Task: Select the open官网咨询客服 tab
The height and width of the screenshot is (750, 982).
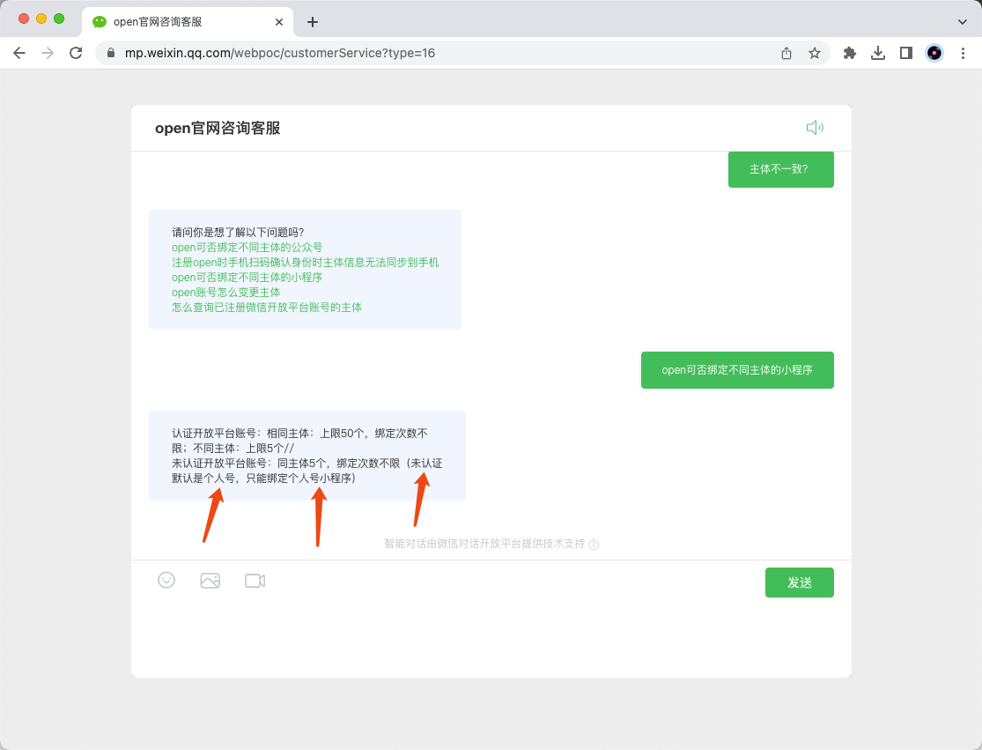Action: click(x=188, y=22)
